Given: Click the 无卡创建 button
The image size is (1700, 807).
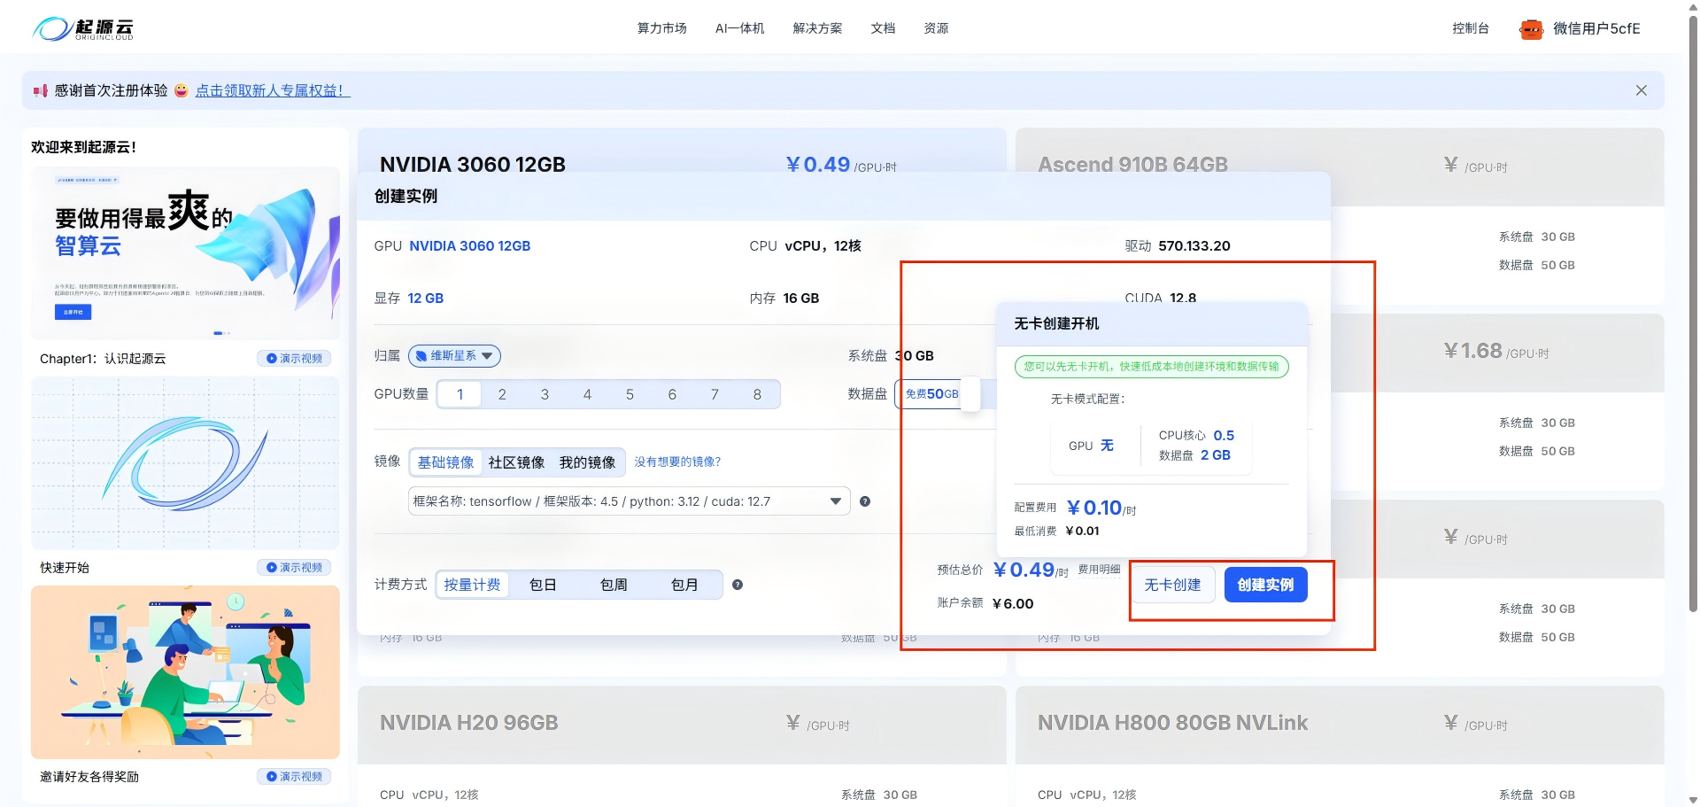Looking at the screenshot, I should [x=1172, y=585].
